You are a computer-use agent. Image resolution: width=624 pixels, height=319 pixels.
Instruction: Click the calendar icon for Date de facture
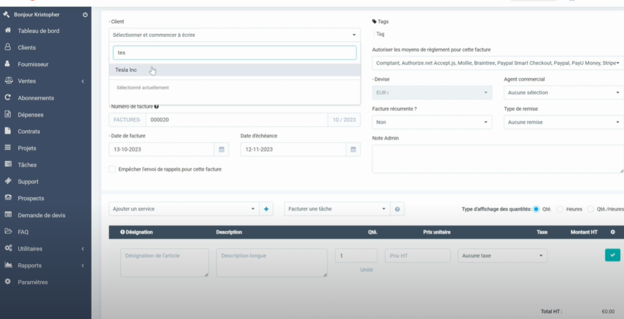coord(221,149)
